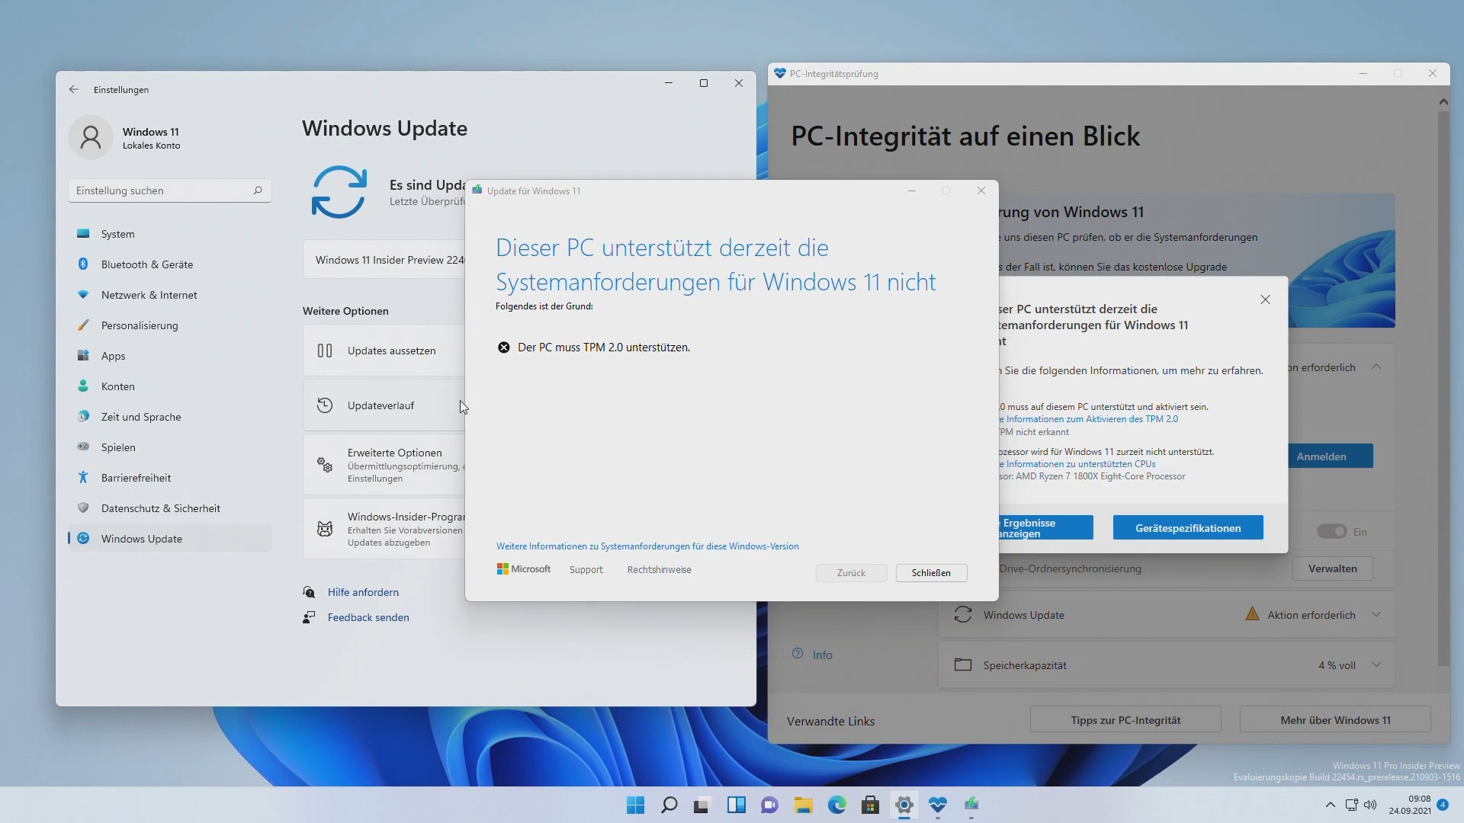Viewport: 1464px width, 823px height.
Task: Open the Support link in Update dialog
Action: [x=586, y=570]
